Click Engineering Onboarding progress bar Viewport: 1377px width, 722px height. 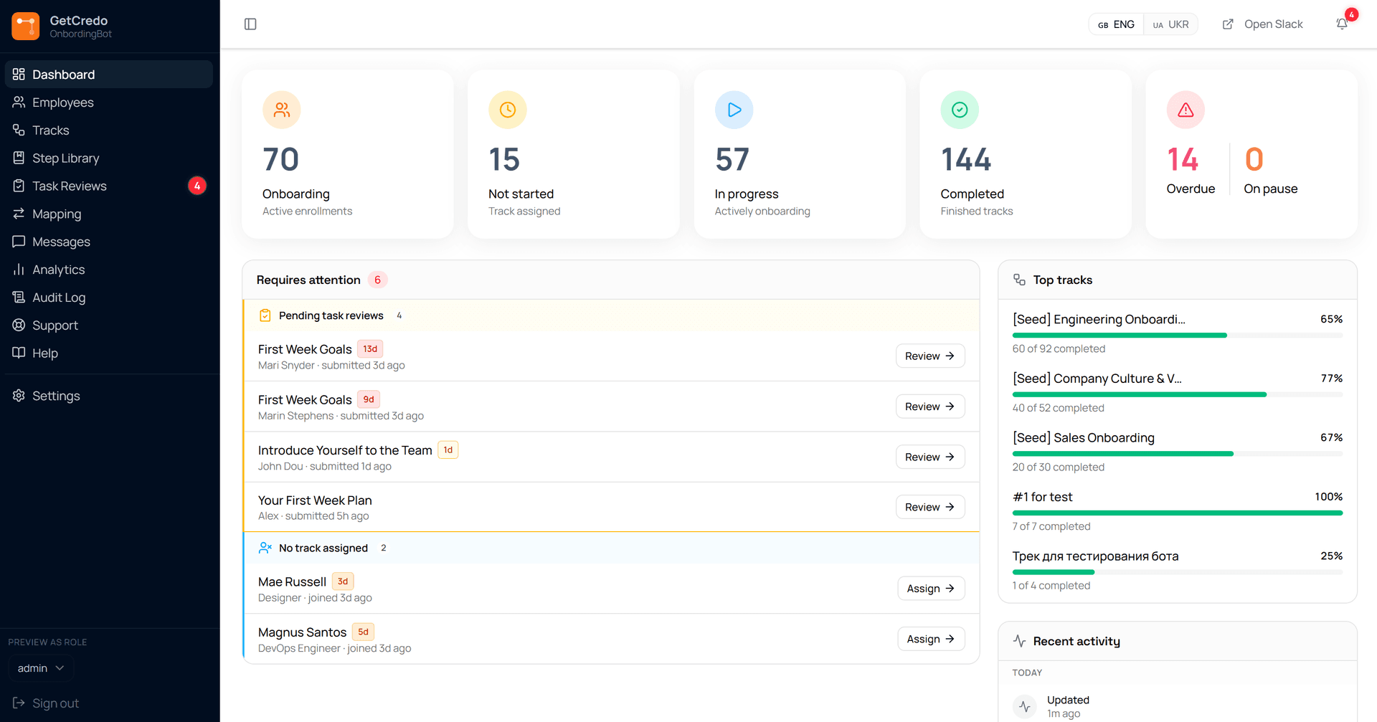[1177, 336]
